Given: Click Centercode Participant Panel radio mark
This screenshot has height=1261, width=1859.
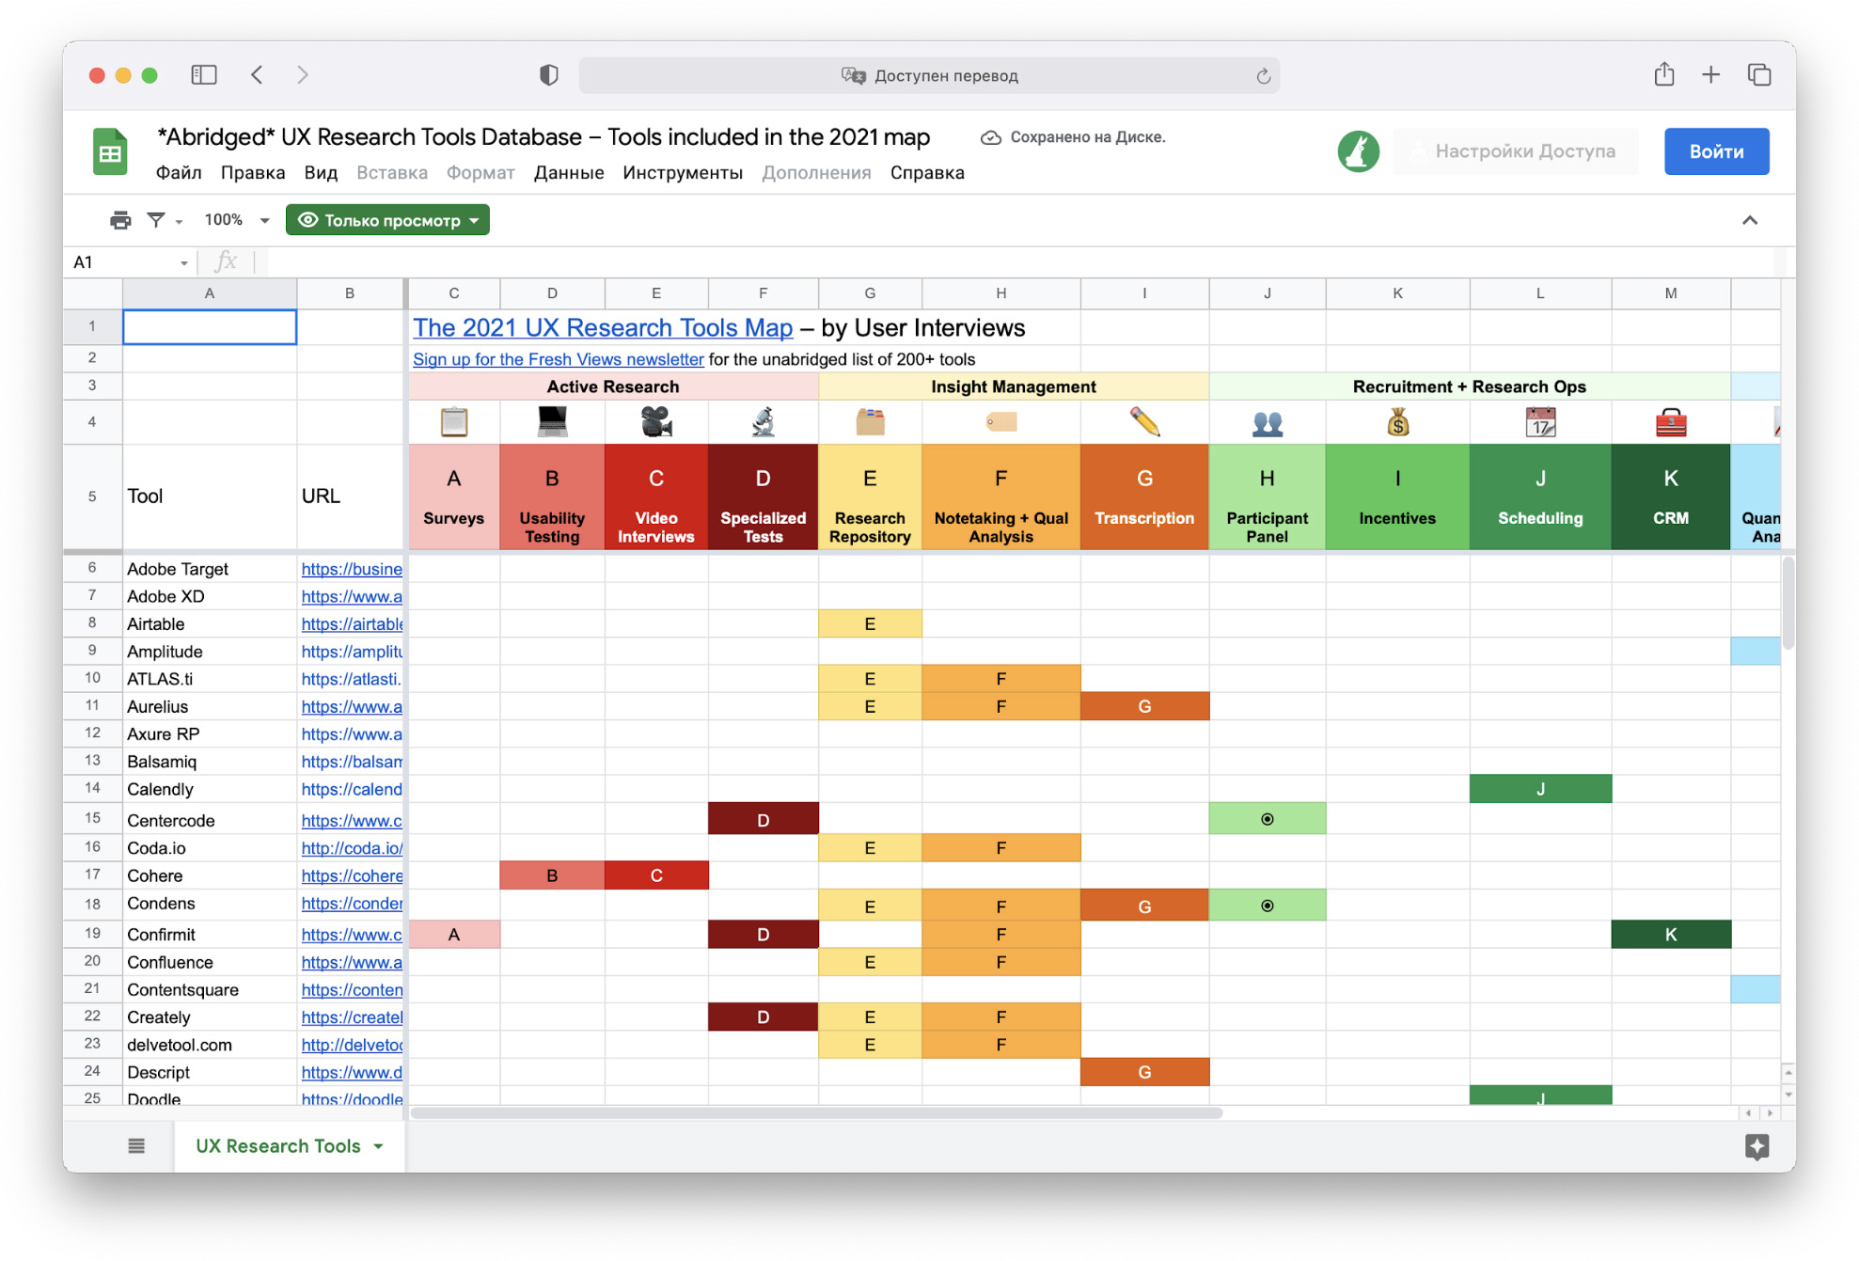Looking at the screenshot, I should pos(1267,819).
